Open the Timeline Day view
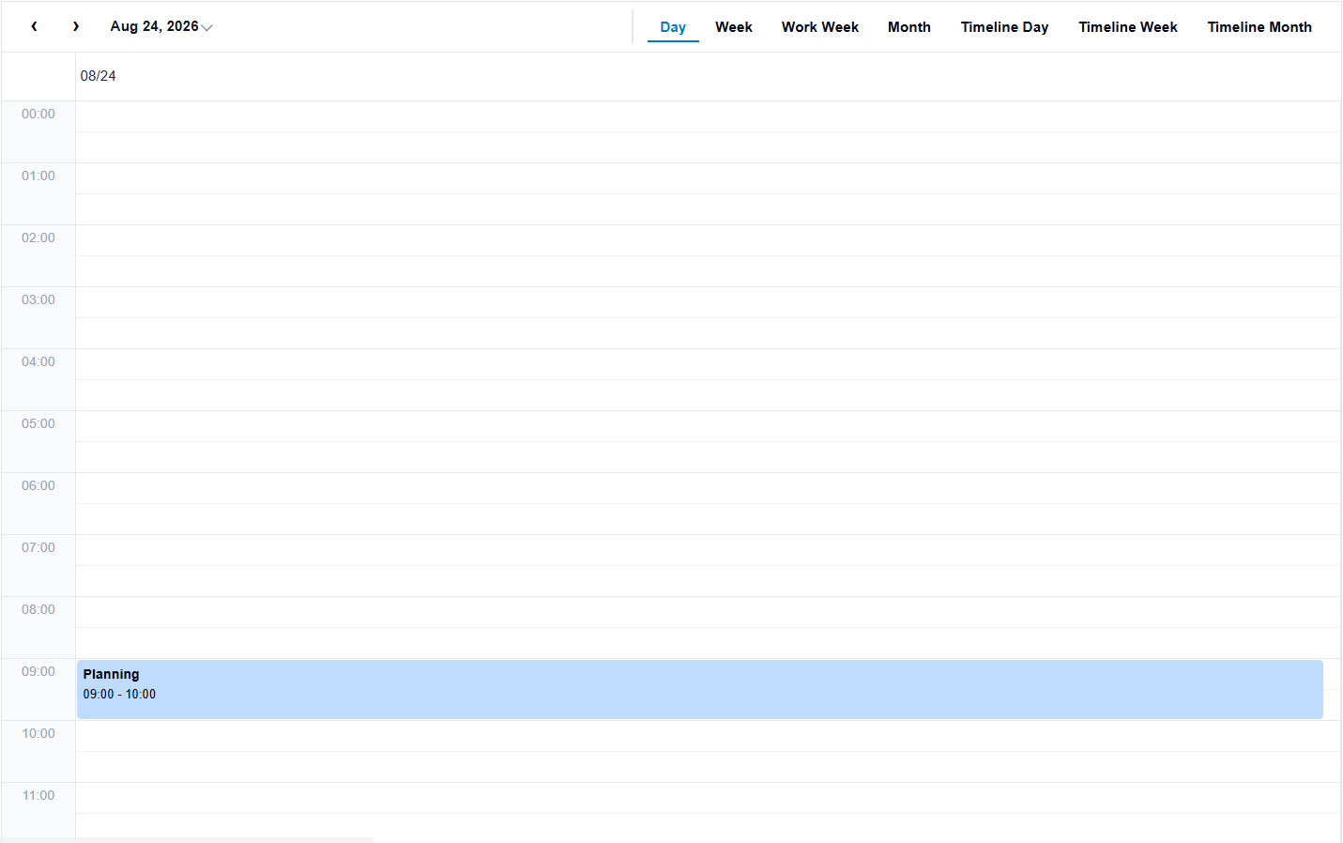Viewport: 1343px width, 843px height. (1004, 27)
